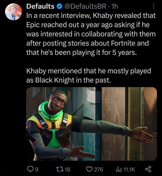Click the paragraph starting "In a recent interview"

pyautogui.click(x=91, y=34)
